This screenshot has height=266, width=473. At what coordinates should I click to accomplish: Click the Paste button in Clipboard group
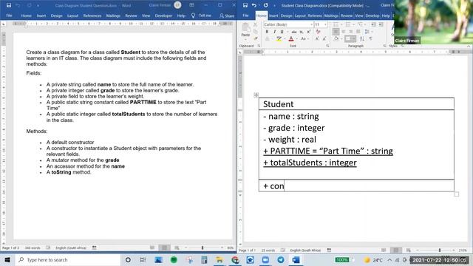pyautogui.click(x=245, y=30)
